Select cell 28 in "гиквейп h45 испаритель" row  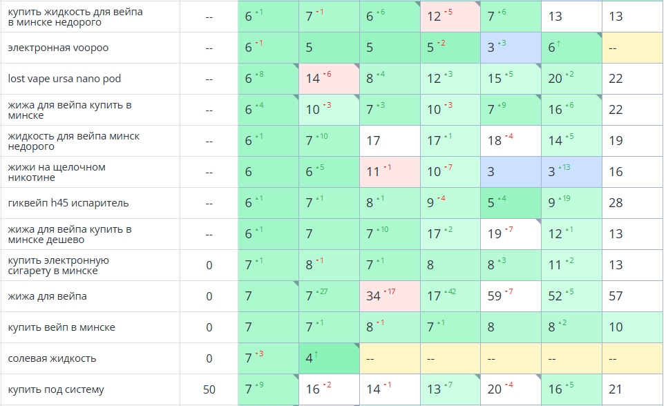point(632,203)
